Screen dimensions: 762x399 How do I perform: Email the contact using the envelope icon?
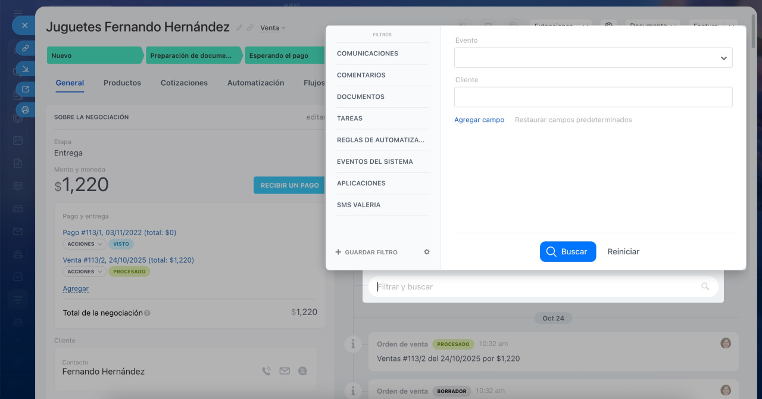tap(285, 371)
